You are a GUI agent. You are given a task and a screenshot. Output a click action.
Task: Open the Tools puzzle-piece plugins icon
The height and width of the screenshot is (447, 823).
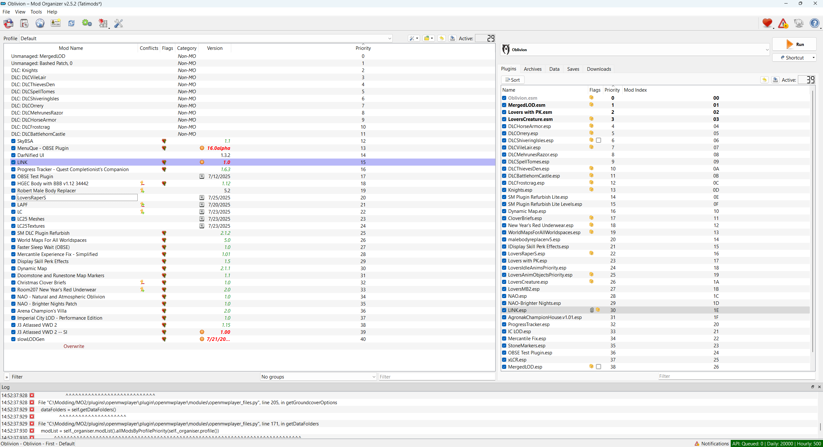(x=103, y=23)
